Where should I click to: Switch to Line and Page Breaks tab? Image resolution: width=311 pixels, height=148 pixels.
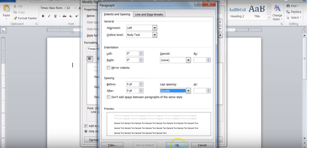[x=149, y=14]
